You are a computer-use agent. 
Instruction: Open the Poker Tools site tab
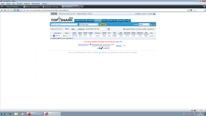tap(113, 21)
